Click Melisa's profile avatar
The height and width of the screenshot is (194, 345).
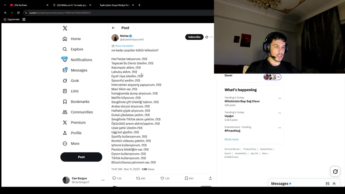pyautogui.click(x=115, y=38)
